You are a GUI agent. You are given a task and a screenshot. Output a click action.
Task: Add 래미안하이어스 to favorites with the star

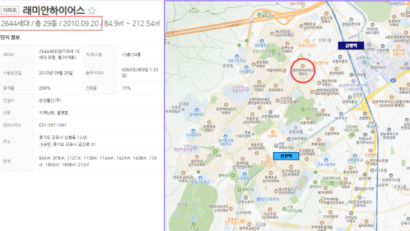click(92, 10)
